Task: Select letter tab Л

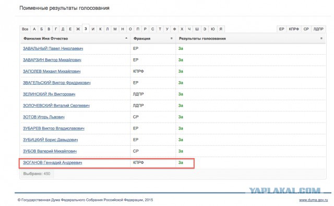Action: (108, 29)
